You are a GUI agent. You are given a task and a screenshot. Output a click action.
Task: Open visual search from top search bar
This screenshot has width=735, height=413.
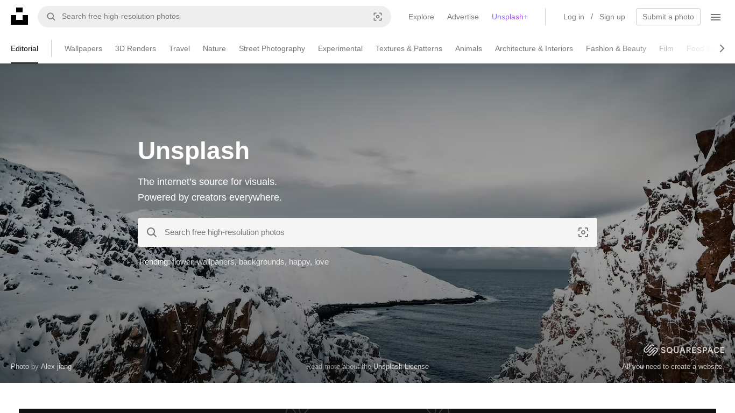pos(378,17)
